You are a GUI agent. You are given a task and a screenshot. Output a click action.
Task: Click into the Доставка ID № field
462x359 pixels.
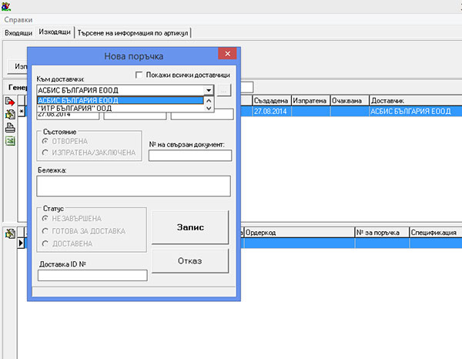92,276
